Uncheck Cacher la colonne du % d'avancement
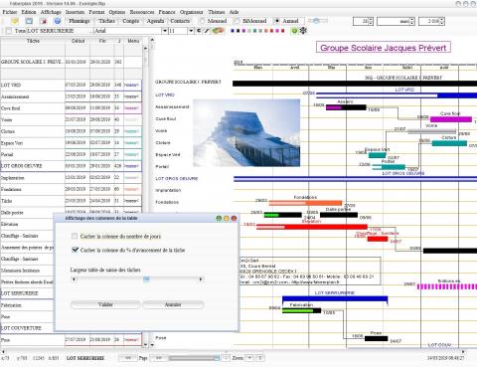Screen dimensions: 477x367 [76, 250]
